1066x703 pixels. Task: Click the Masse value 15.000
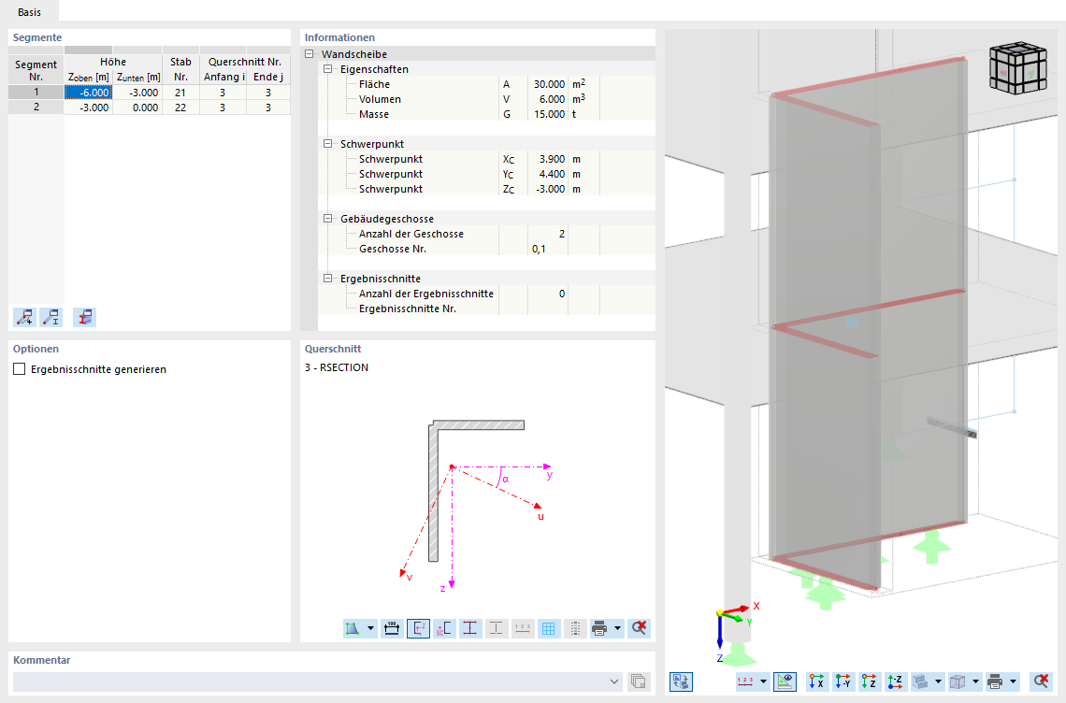548,114
